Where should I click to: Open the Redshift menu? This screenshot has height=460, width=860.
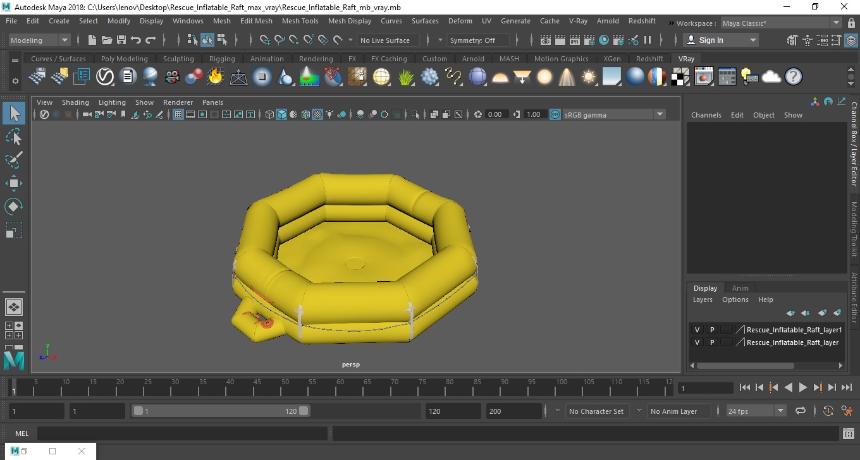(x=642, y=21)
